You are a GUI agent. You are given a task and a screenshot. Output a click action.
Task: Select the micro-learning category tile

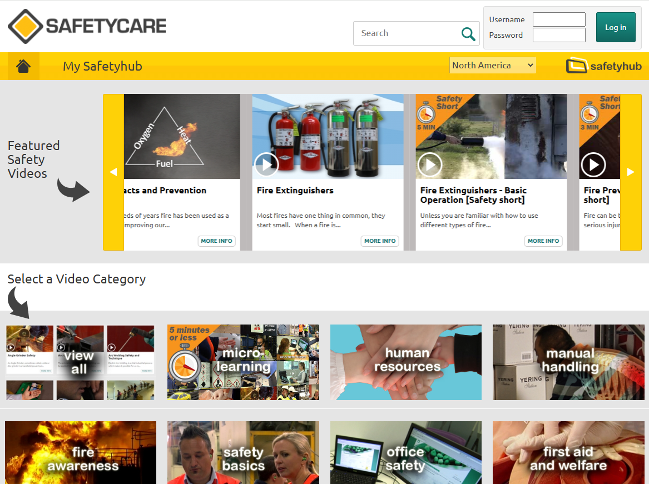coord(243,362)
